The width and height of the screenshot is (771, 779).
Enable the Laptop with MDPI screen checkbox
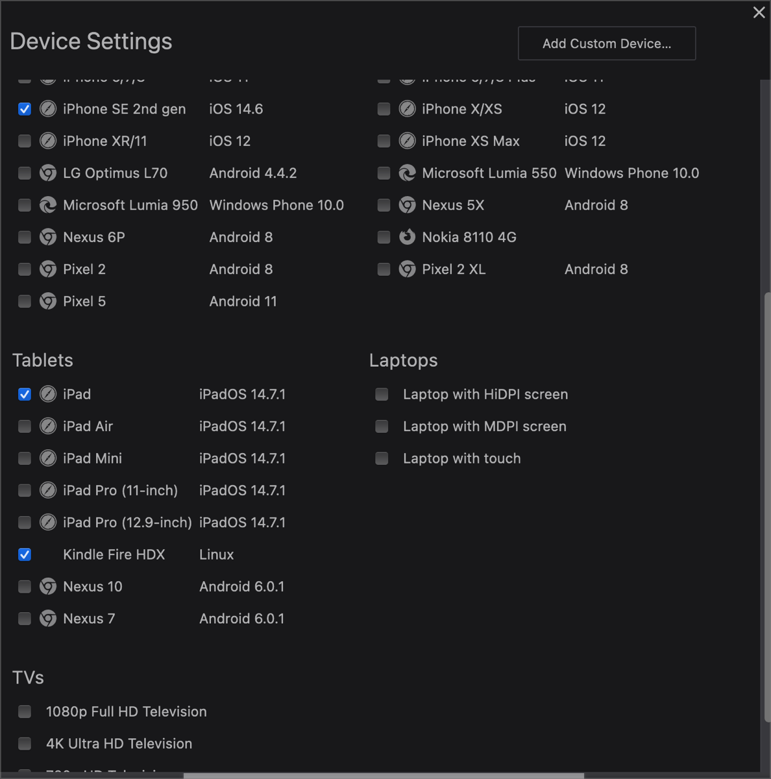(382, 427)
